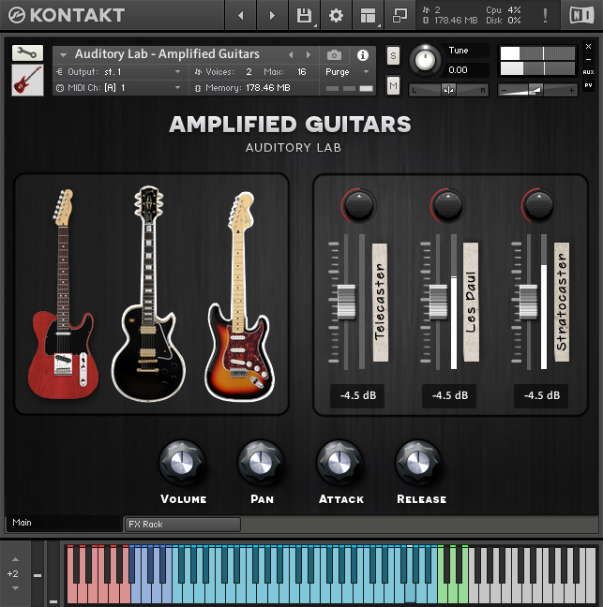Click the exclamation warning icon
603x607 pixels.
coord(545,16)
